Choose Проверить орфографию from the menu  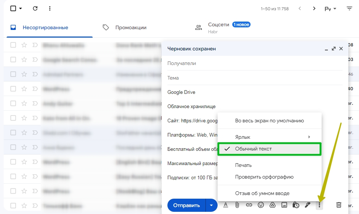[x=264, y=177]
